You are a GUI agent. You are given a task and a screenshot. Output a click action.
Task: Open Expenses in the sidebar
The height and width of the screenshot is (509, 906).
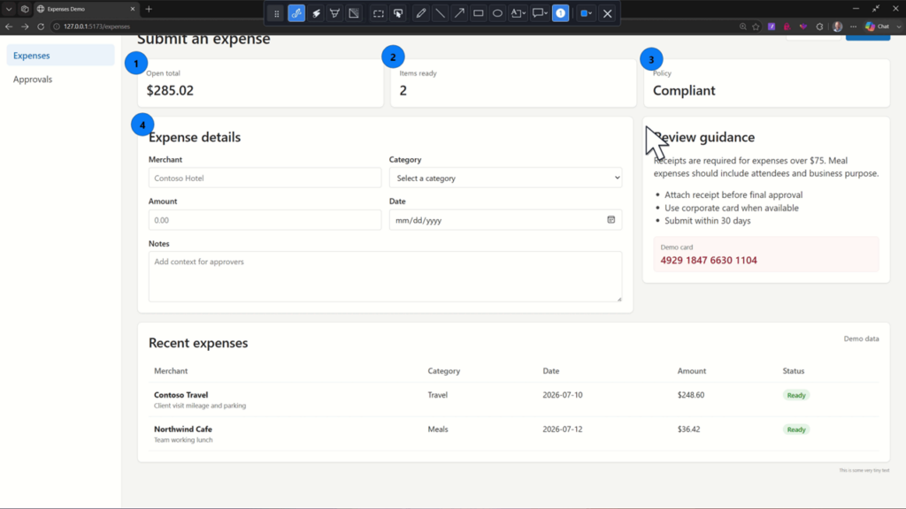point(61,56)
